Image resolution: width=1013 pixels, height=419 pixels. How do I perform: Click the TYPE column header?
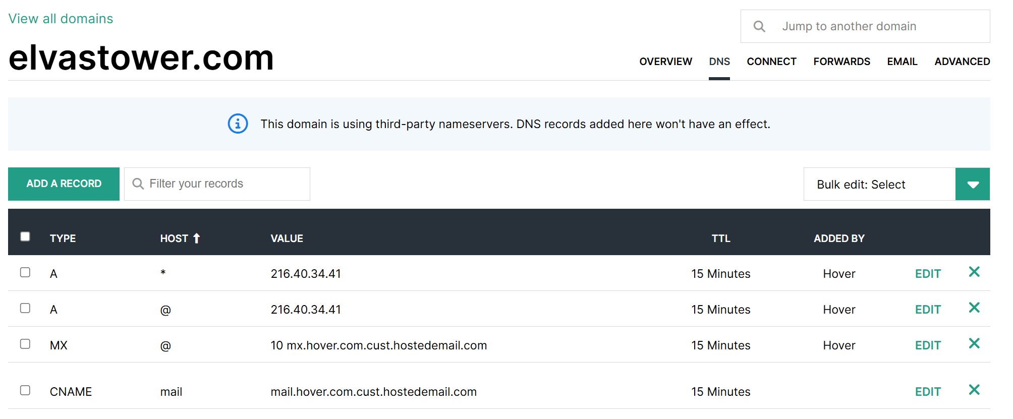tap(63, 238)
